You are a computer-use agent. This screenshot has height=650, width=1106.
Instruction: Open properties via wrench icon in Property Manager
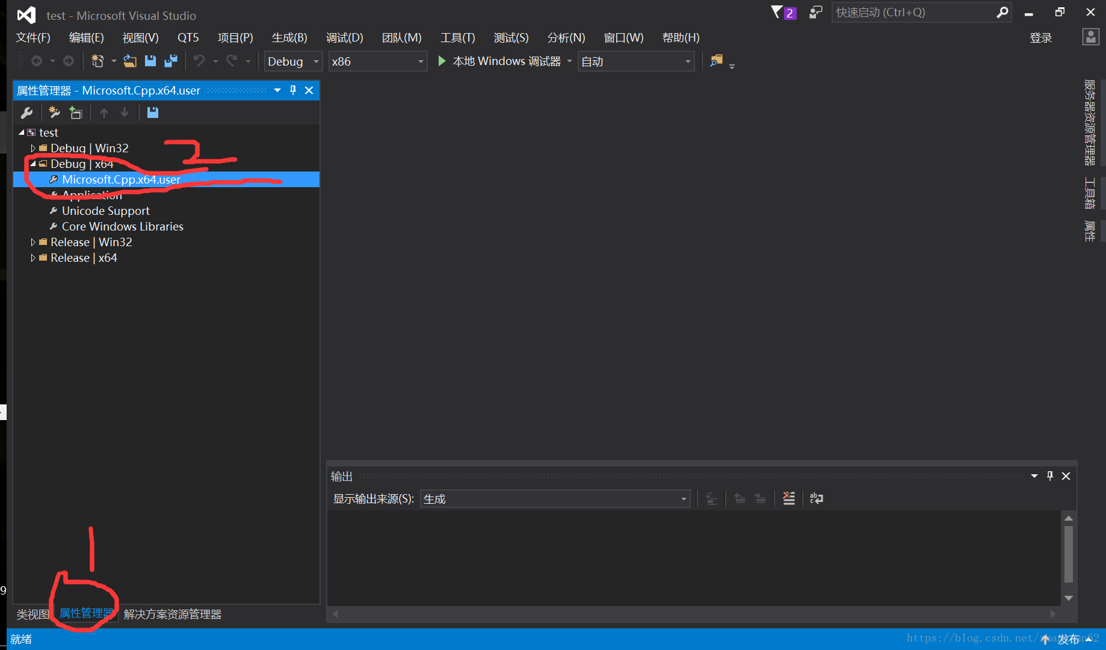(x=26, y=113)
